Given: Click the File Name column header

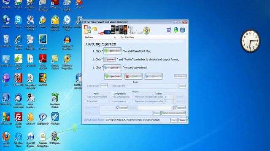Looking at the screenshot, I should pyautogui.click(x=89, y=37).
